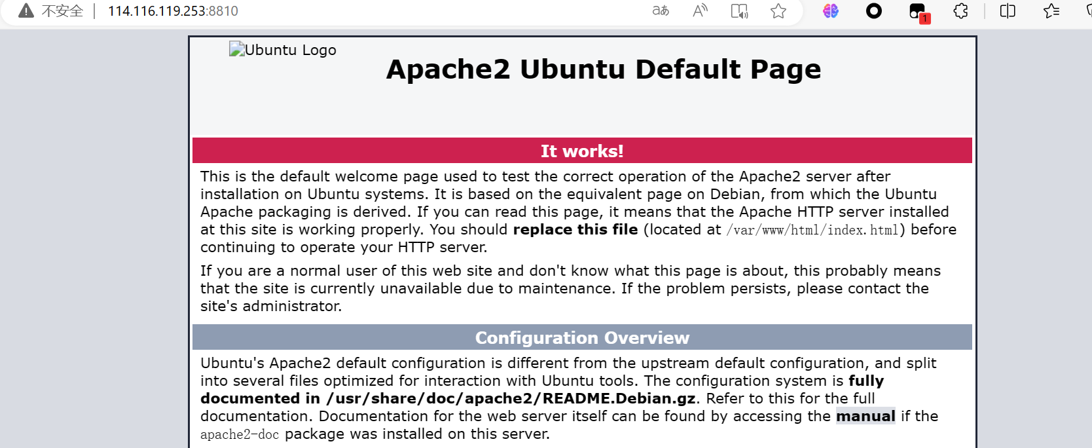Add this page to favorites star
The height and width of the screenshot is (448, 1092).
778,11
